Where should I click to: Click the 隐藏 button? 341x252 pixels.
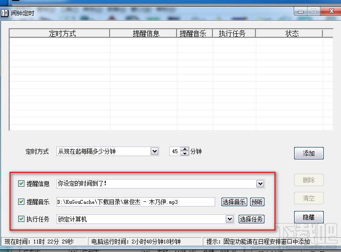309,217
